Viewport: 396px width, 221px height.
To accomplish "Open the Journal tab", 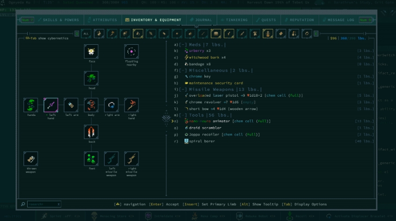I will [201, 20].
